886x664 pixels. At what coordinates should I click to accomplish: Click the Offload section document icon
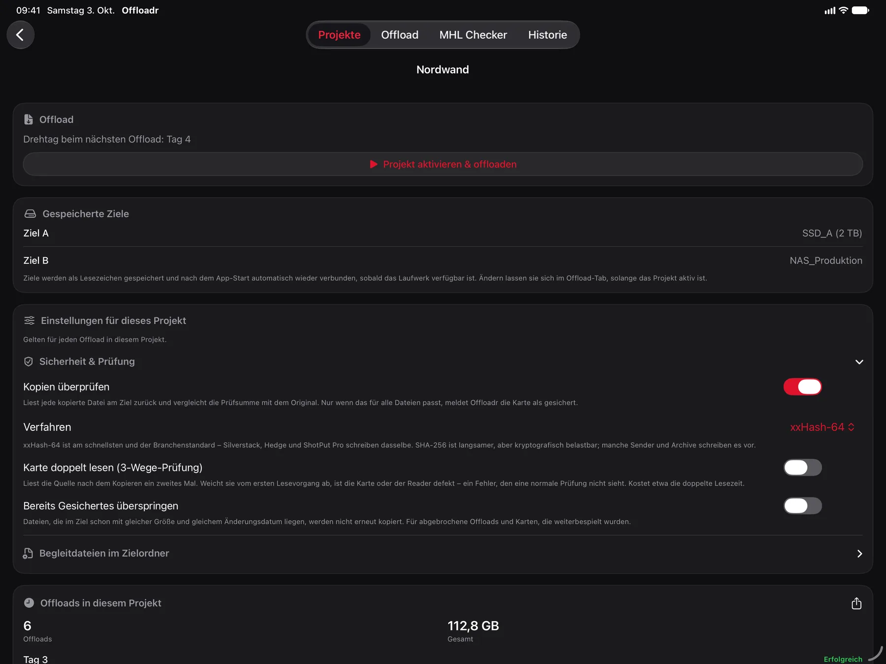pyautogui.click(x=29, y=120)
